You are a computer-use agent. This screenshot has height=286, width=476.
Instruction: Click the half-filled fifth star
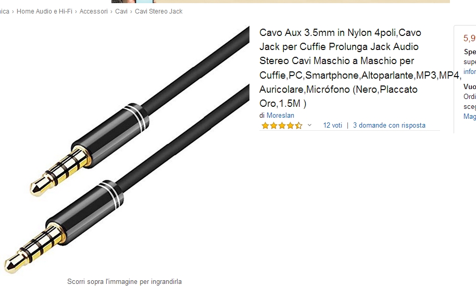[x=299, y=126]
